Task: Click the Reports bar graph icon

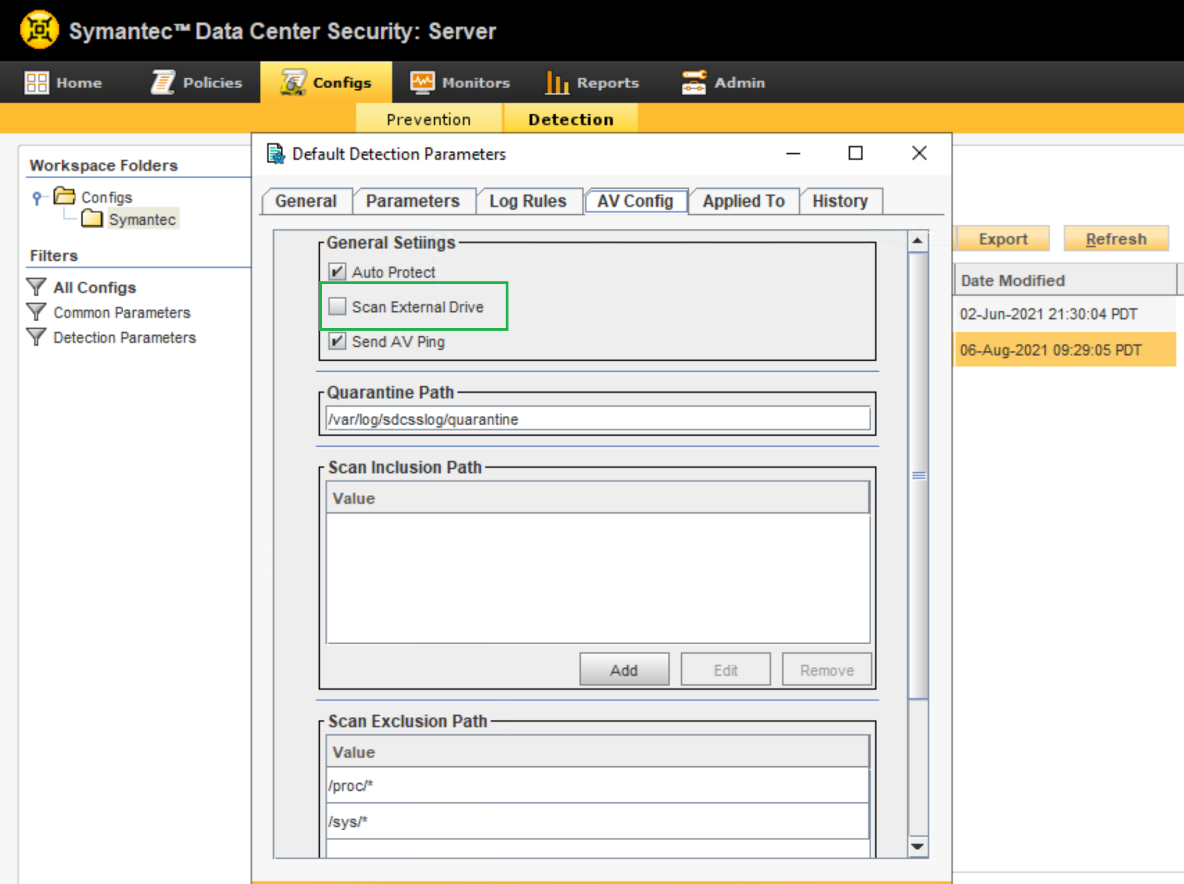Action: [557, 83]
